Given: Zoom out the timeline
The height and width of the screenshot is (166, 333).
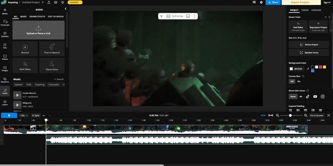Looking at the screenshot, I should 278,115.
